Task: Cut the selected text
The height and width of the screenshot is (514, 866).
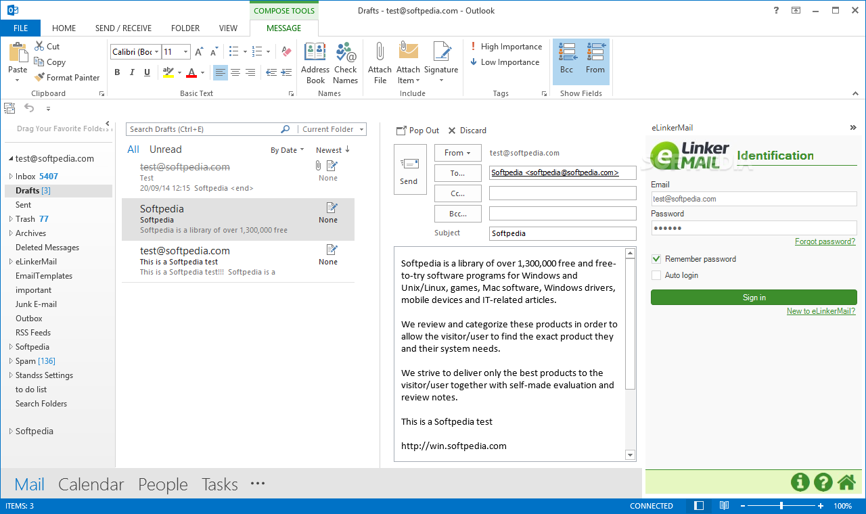Action: click(47, 46)
